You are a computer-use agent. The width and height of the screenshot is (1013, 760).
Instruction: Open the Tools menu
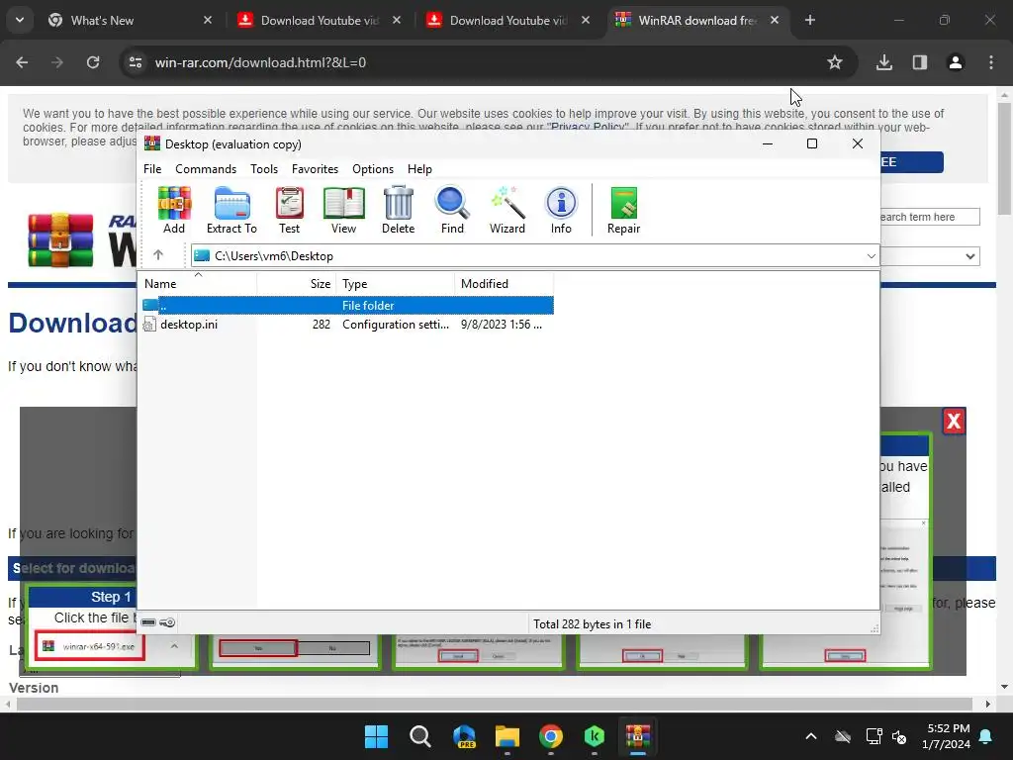(264, 168)
